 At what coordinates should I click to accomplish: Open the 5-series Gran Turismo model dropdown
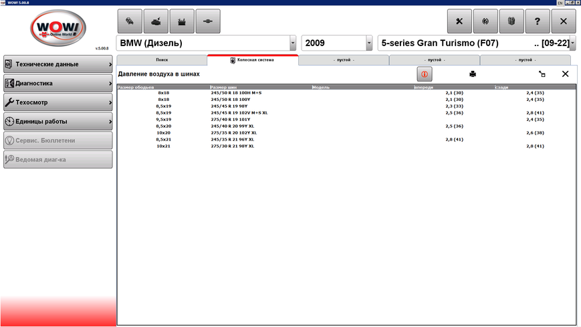[573, 43]
